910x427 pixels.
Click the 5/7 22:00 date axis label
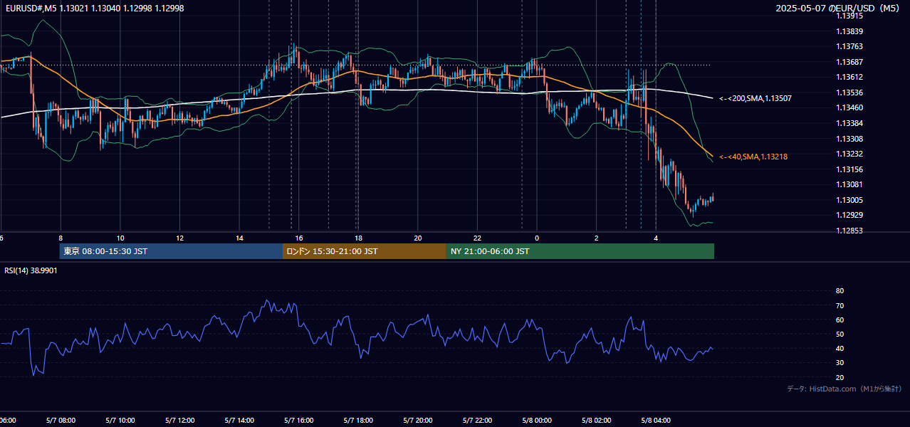[x=477, y=421]
